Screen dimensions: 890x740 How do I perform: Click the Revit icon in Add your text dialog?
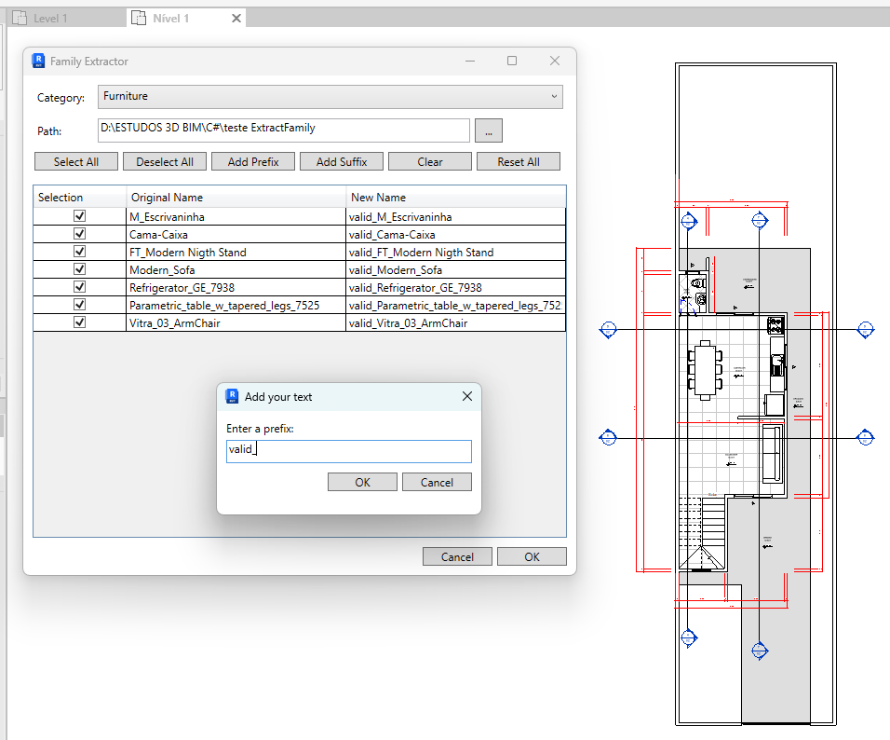click(233, 396)
